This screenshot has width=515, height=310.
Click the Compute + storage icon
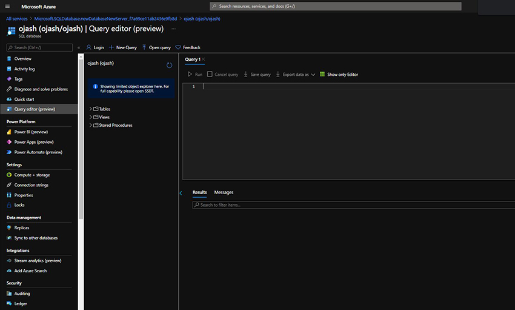(9, 175)
